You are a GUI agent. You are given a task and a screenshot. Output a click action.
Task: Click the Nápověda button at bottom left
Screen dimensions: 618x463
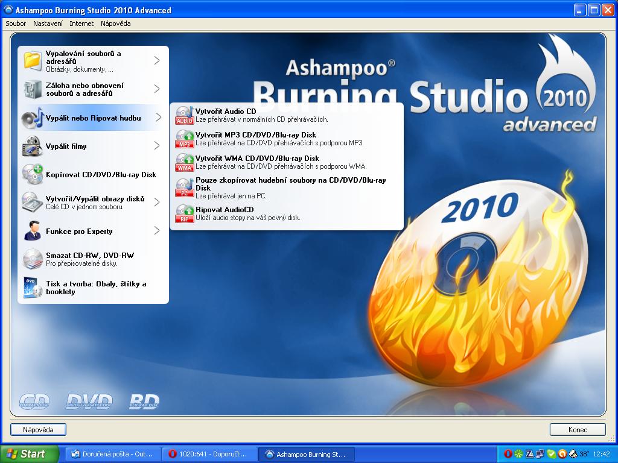(x=38, y=429)
